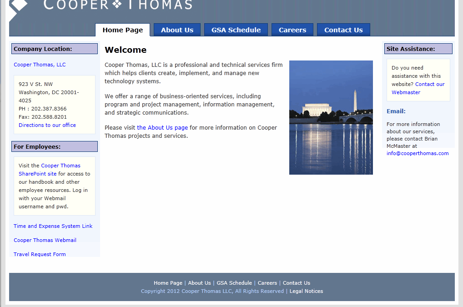
Task: Click the Cooper Thomas, LLC link
Action: coord(40,65)
